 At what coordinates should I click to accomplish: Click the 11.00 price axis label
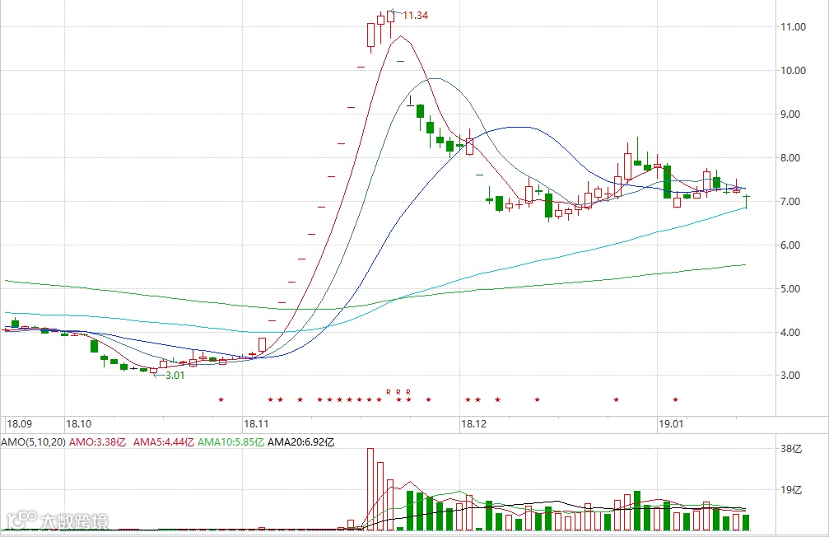click(793, 27)
